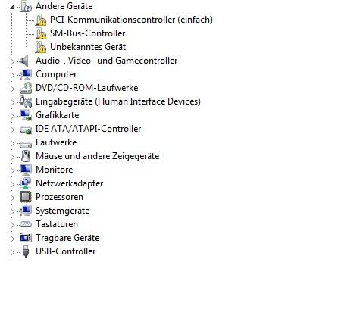Viewport: 360px width, 331px height.
Task: Expand the Netzwerkadapter node arrow
Action: [12, 184]
